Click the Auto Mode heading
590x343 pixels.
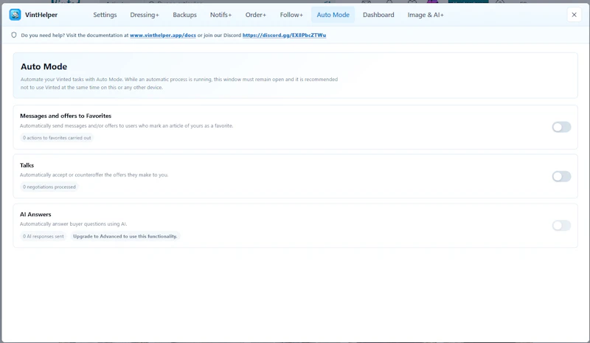coord(44,66)
